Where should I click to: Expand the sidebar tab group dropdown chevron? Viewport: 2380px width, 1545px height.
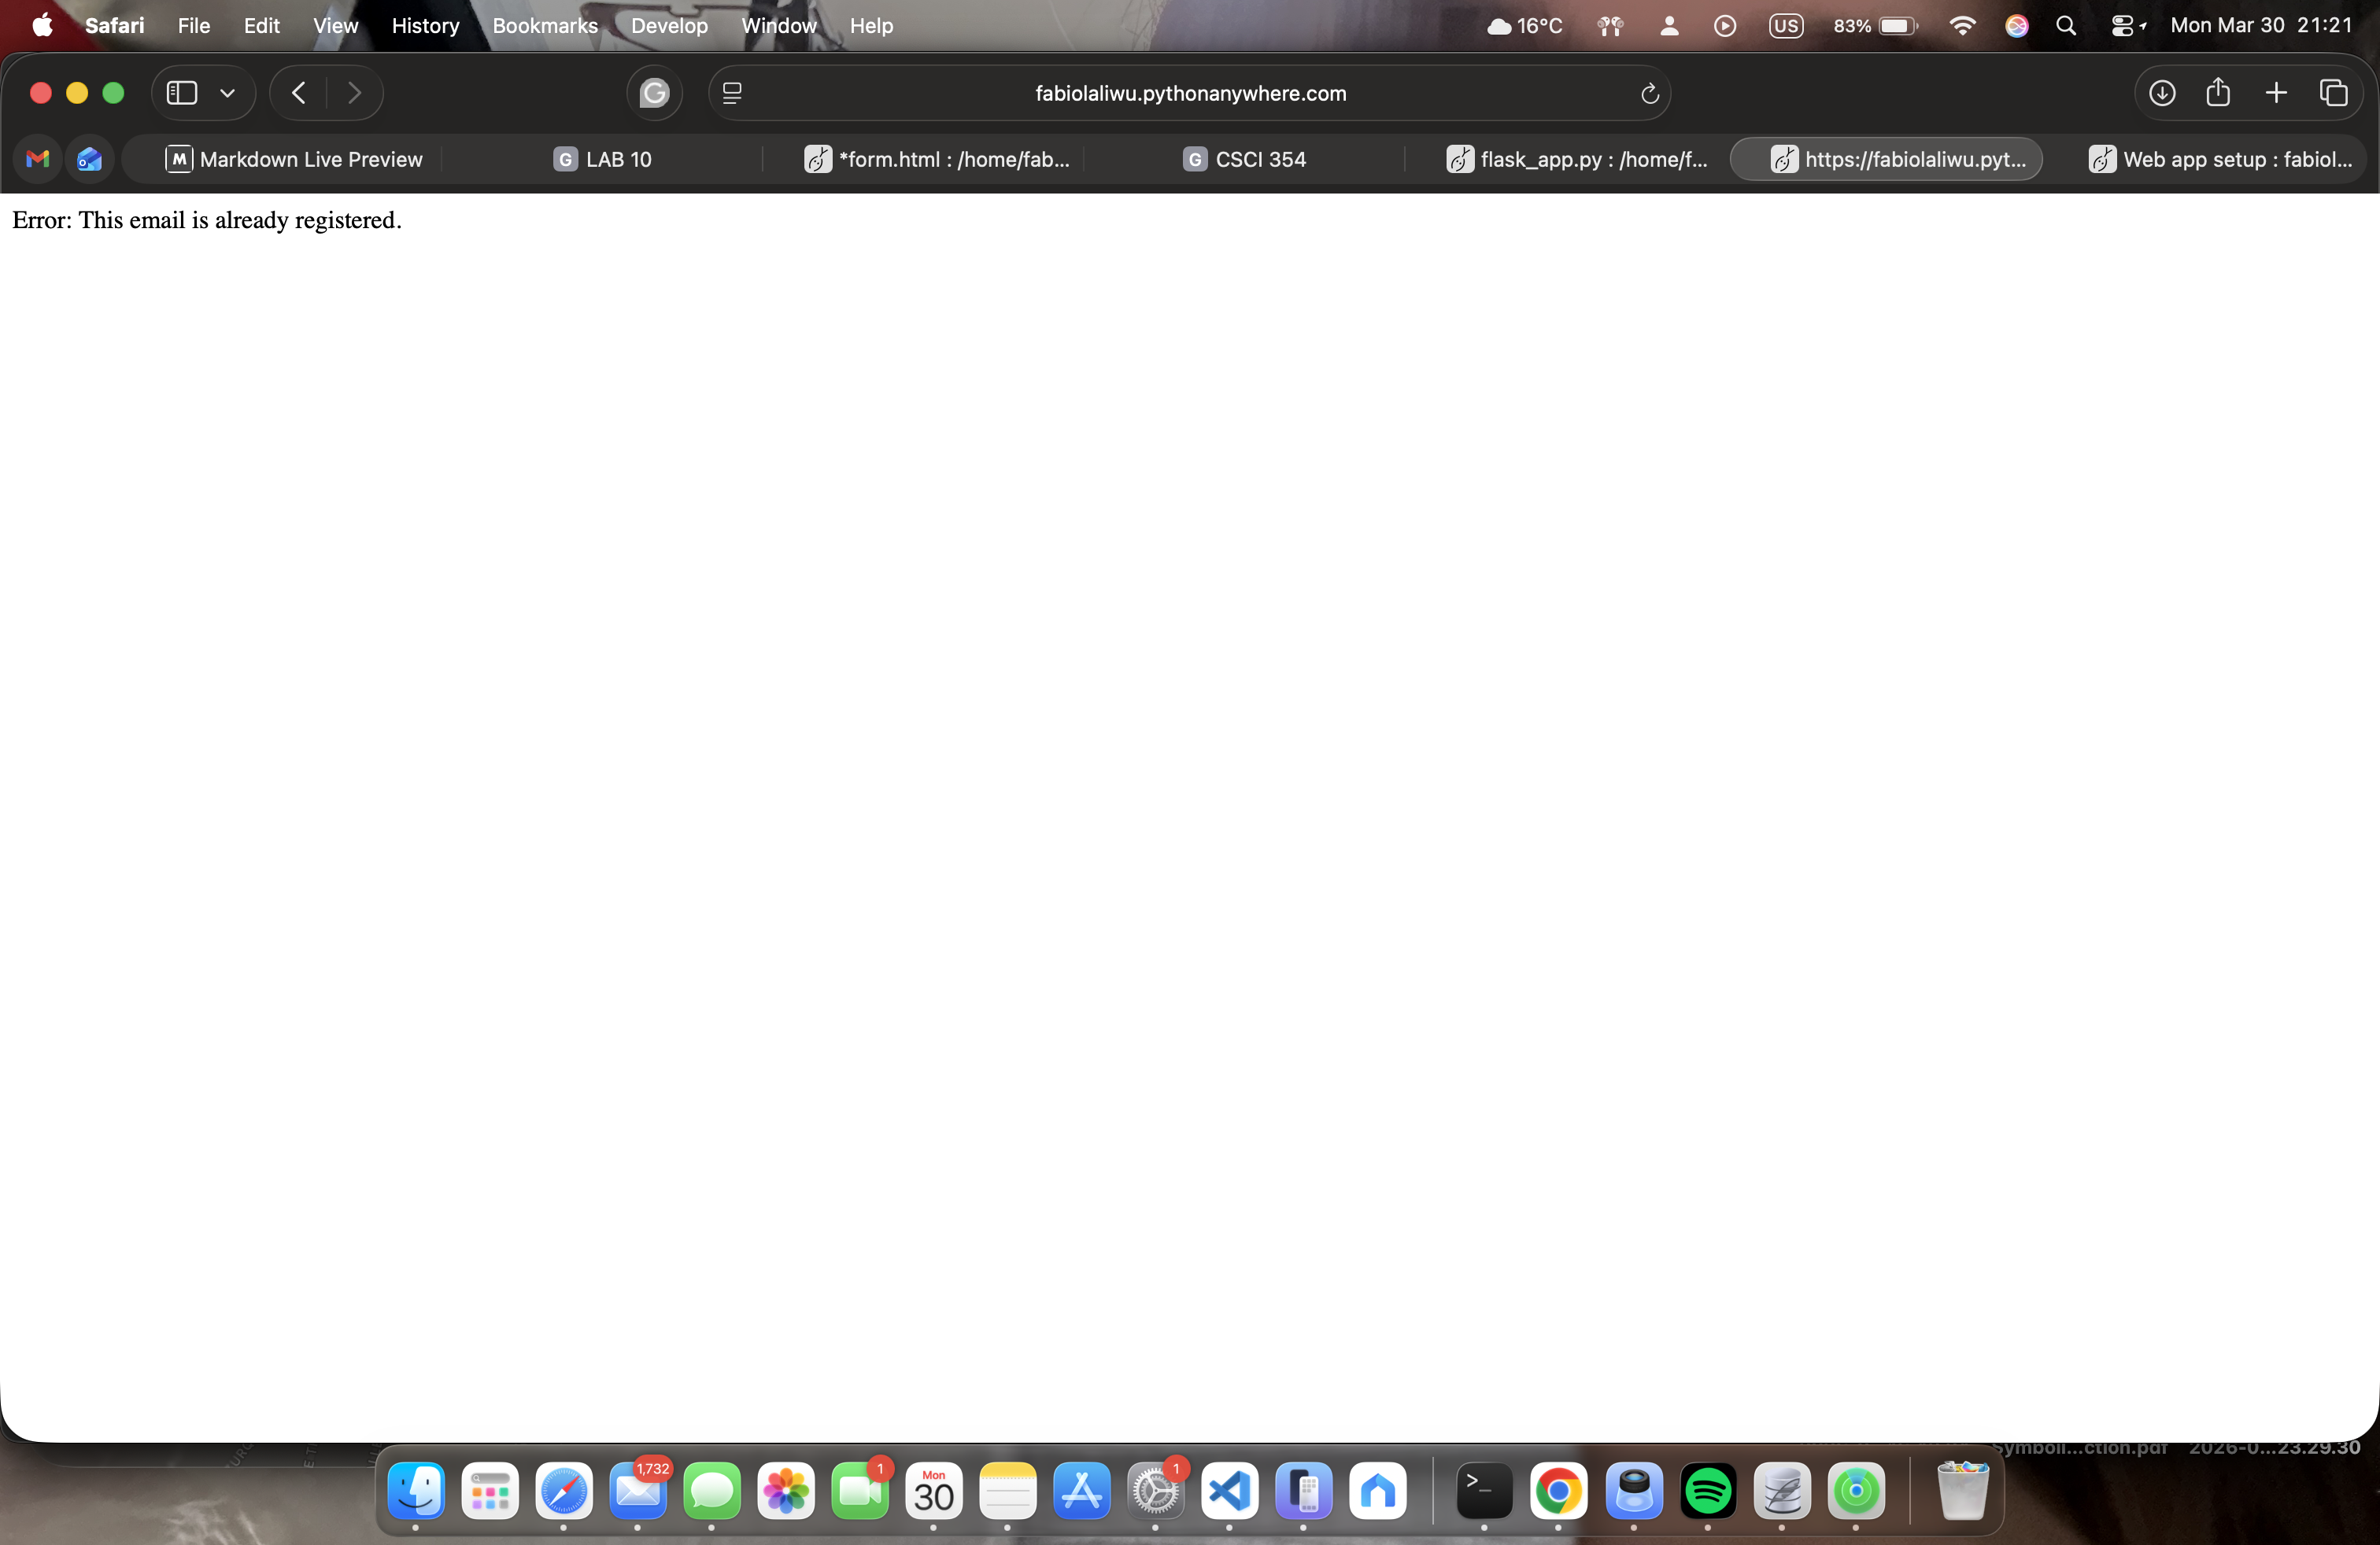[227, 93]
